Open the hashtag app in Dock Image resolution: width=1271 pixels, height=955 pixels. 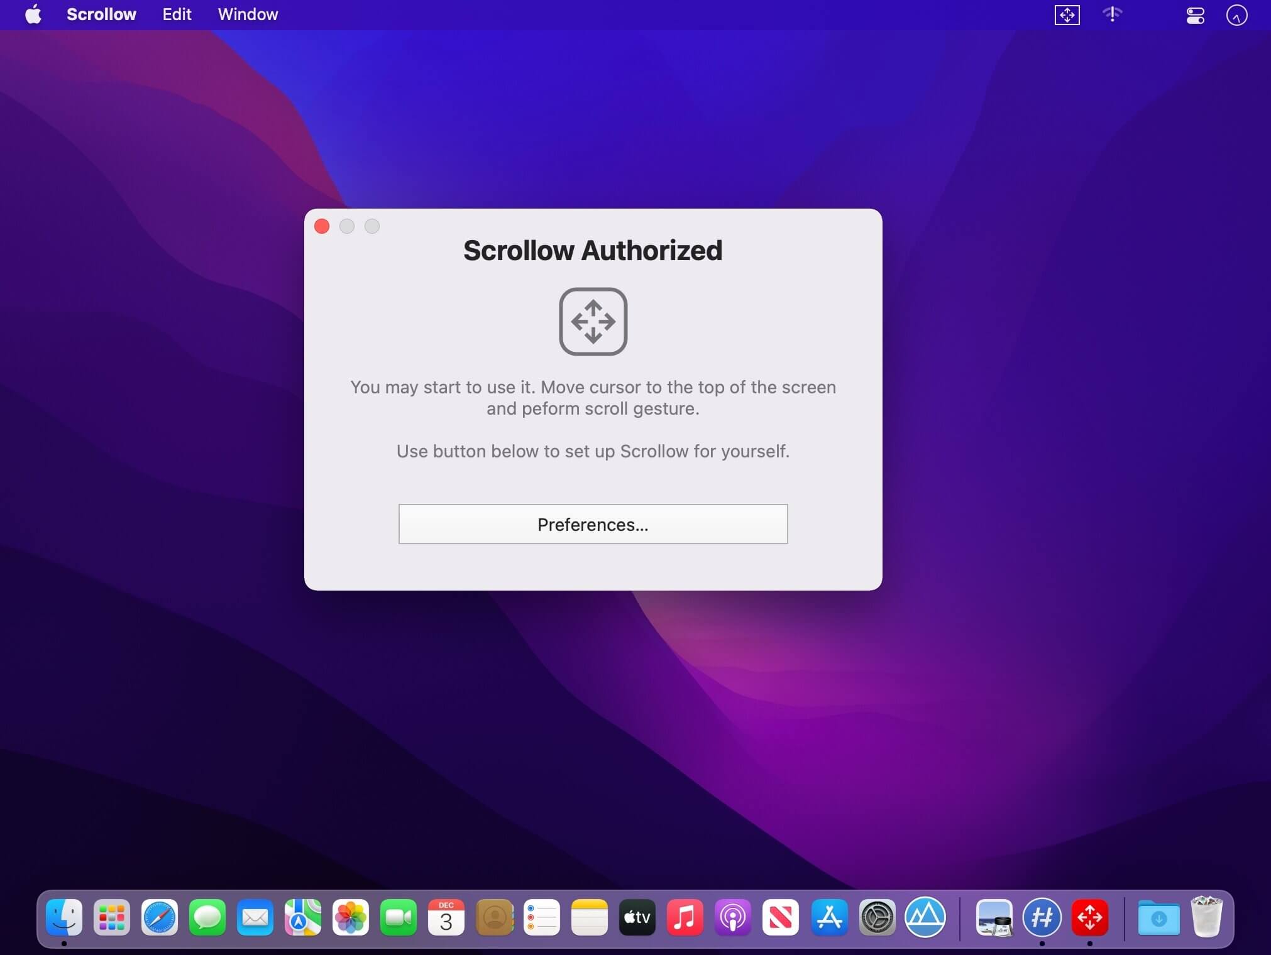(1042, 918)
